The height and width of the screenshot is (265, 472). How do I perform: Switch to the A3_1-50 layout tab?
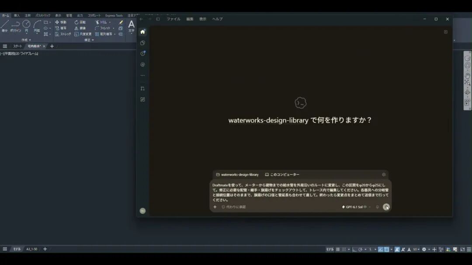pos(31,249)
